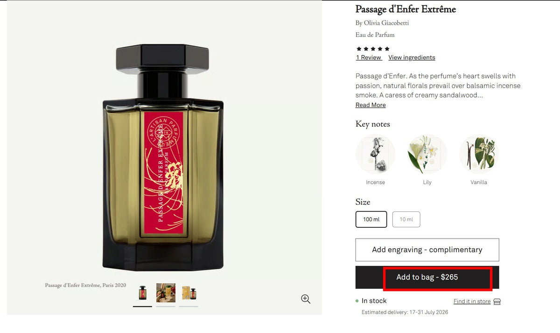Open Find it in store link
This screenshot has width=560, height=333.
click(472, 301)
